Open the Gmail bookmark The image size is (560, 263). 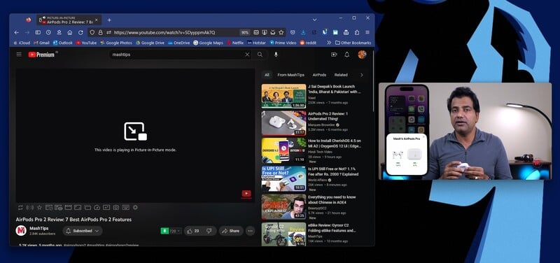click(x=41, y=43)
